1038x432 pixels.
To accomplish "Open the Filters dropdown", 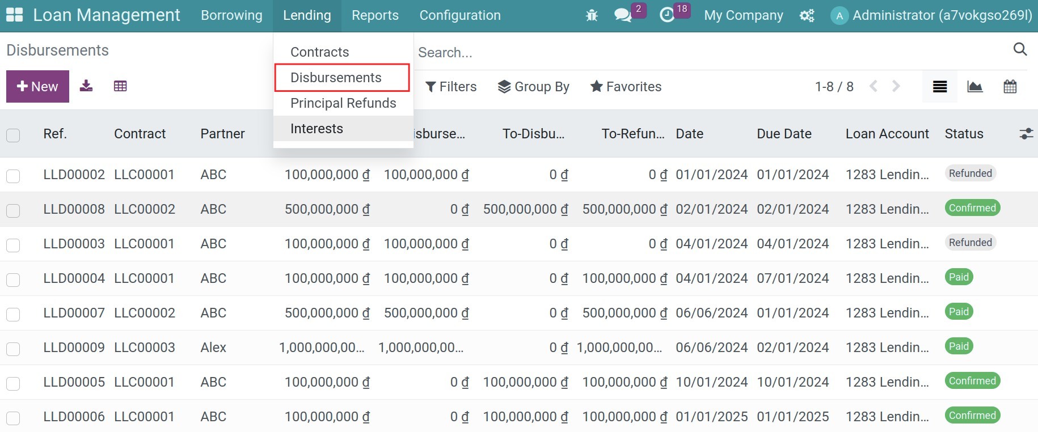I will point(451,87).
